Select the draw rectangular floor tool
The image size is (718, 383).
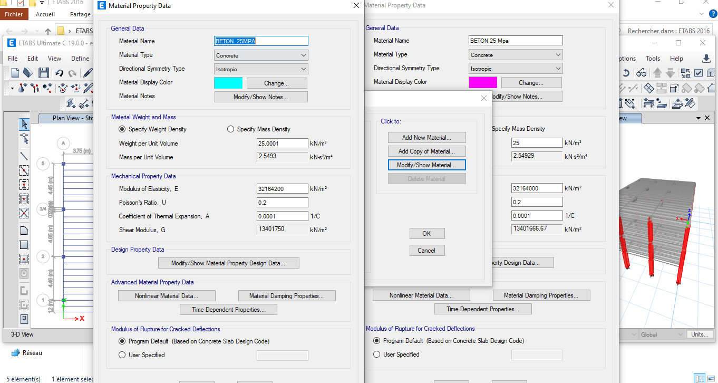24,245
